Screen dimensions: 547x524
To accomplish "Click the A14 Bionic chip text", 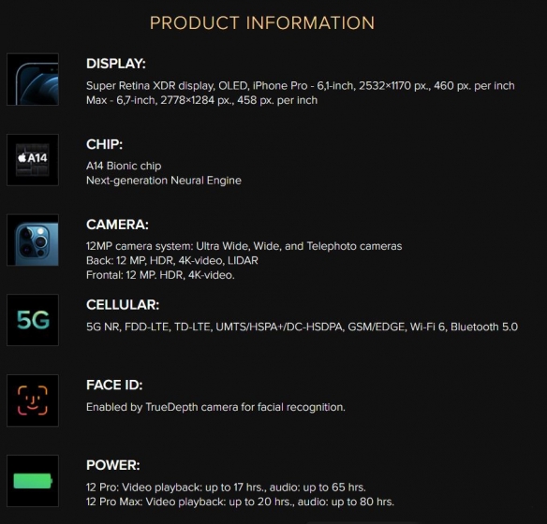I will click(124, 166).
